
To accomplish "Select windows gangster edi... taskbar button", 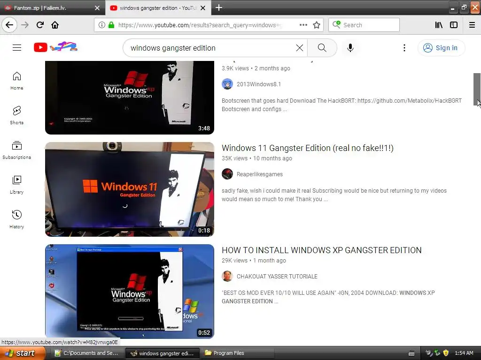I will (x=162, y=353).
